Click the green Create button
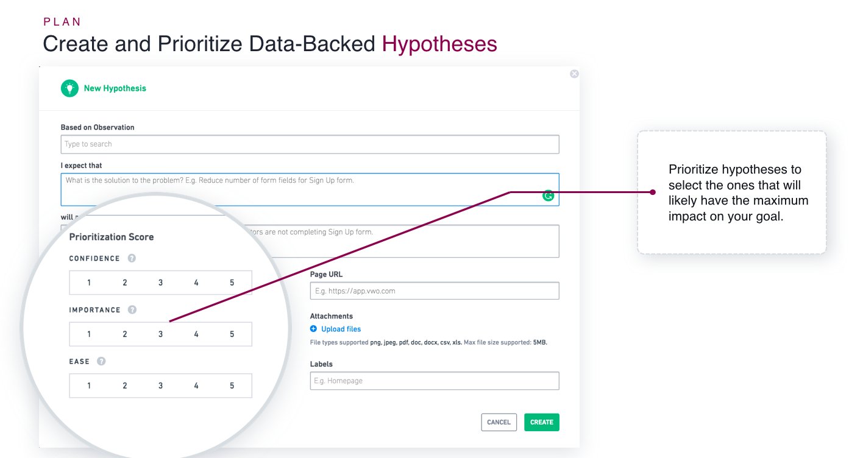Screen dimensions: 849x458 pyautogui.click(x=542, y=422)
